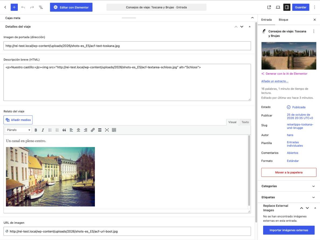Click the featured image thumbnail in sidebar
The height and width of the screenshot is (240, 320).
point(289,56)
